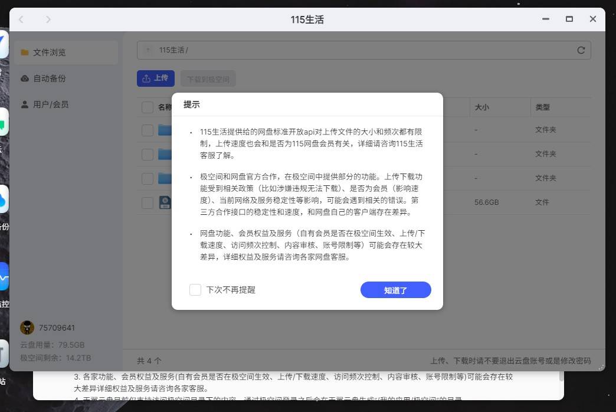616x412 pixels.
Task: Close the 115生活 window
Action: [x=593, y=19]
